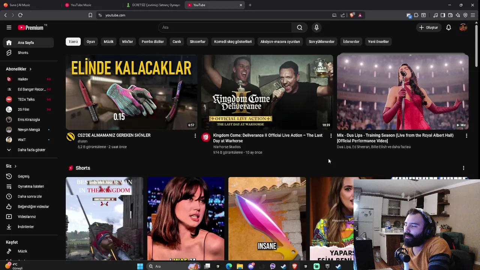Select the Mixler filter chip

coord(127,42)
